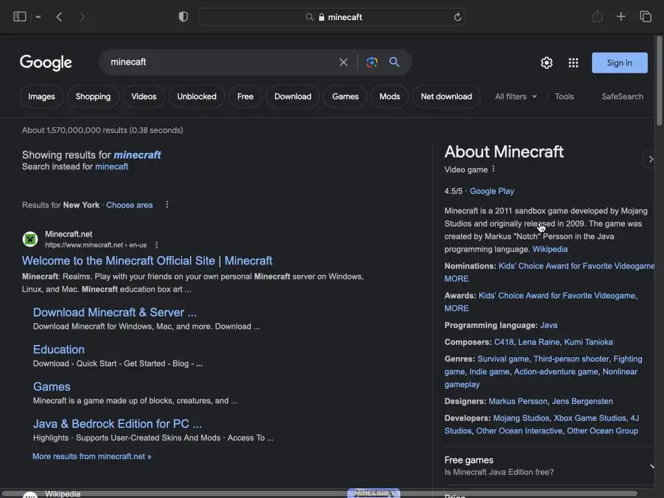Switch to Shopping results

tap(93, 97)
